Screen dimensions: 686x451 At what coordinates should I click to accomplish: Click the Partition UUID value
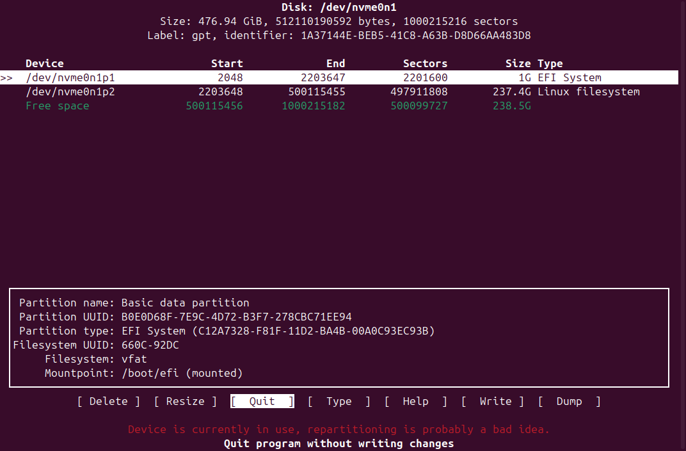click(236, 317)
